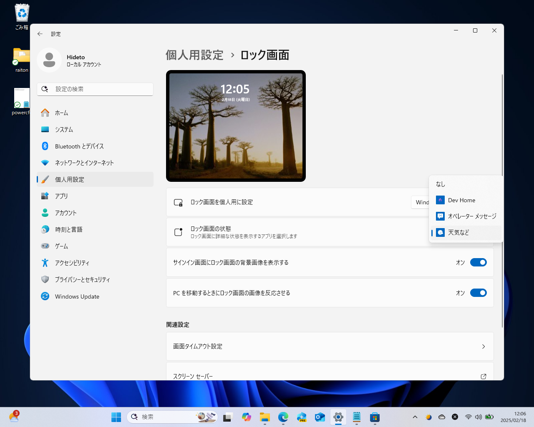This screenshot has width=534, height=427.
Task: Launch Copilot from the taskbar
Action: click(246, 417)
